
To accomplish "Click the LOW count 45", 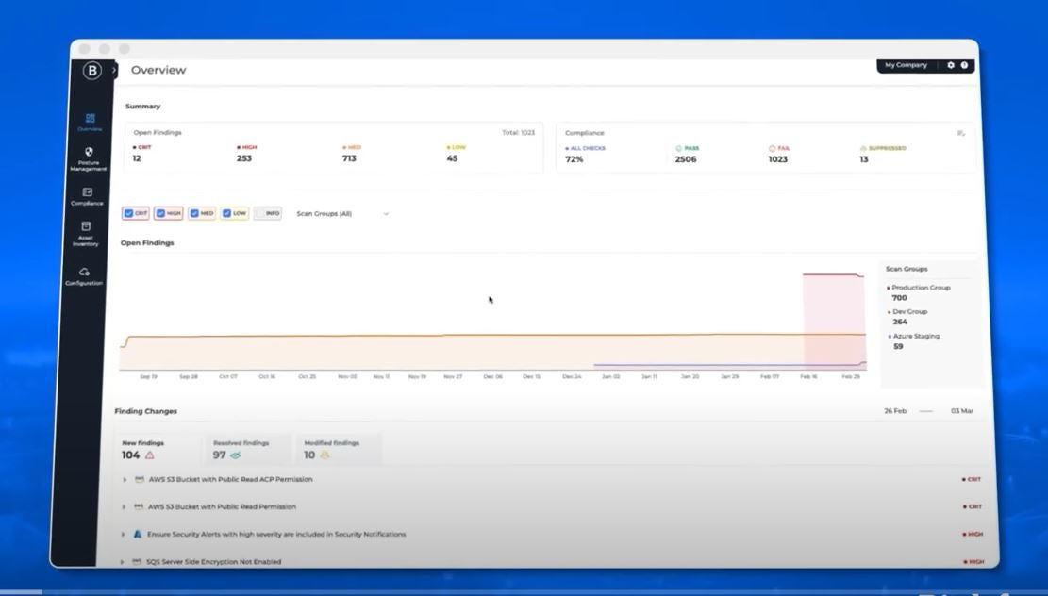I will click(453, 158).
